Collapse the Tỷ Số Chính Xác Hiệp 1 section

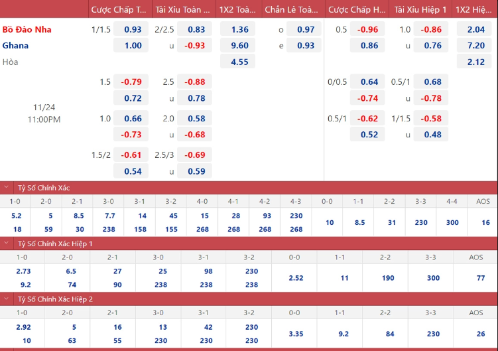point(7,244)
